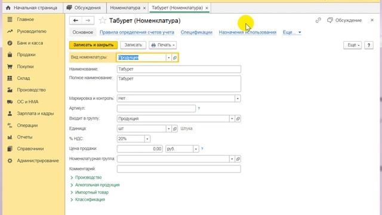
Task: Click the back arrow navigation button
Action: pyautogui.click(x=76, y=20)
